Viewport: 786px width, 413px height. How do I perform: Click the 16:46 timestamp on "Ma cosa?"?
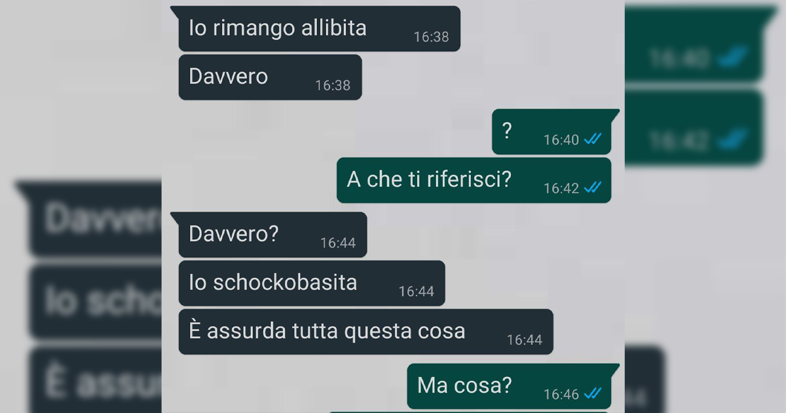[x=561, y=394]
